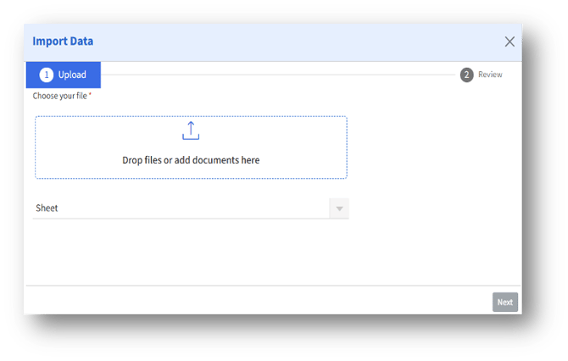Click the "Choose your file" label
The image size is (568, 361).
tap(59, 97)
